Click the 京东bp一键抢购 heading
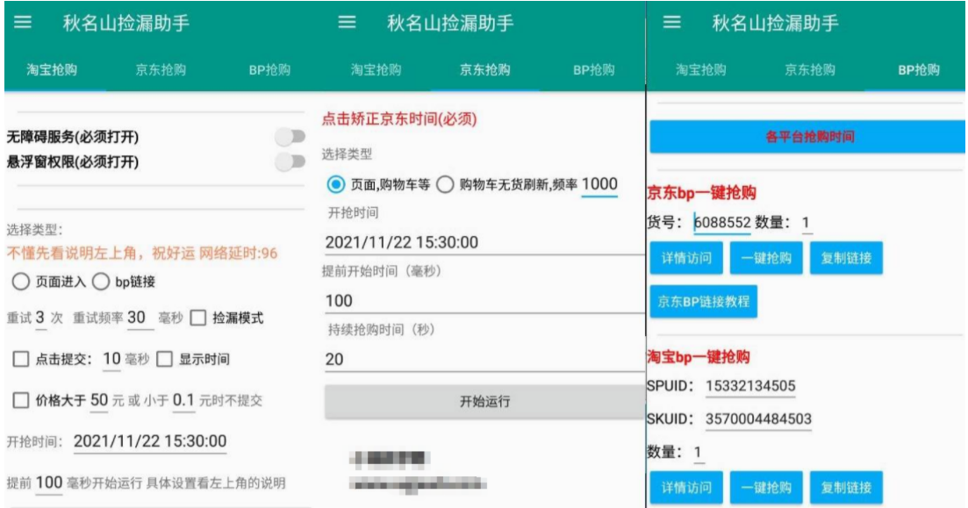 [702, 192]
